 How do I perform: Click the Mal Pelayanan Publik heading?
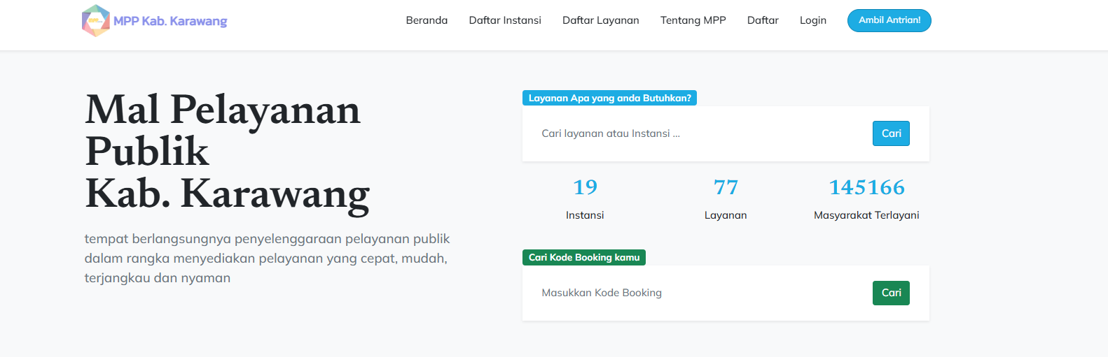coord(227,152)
